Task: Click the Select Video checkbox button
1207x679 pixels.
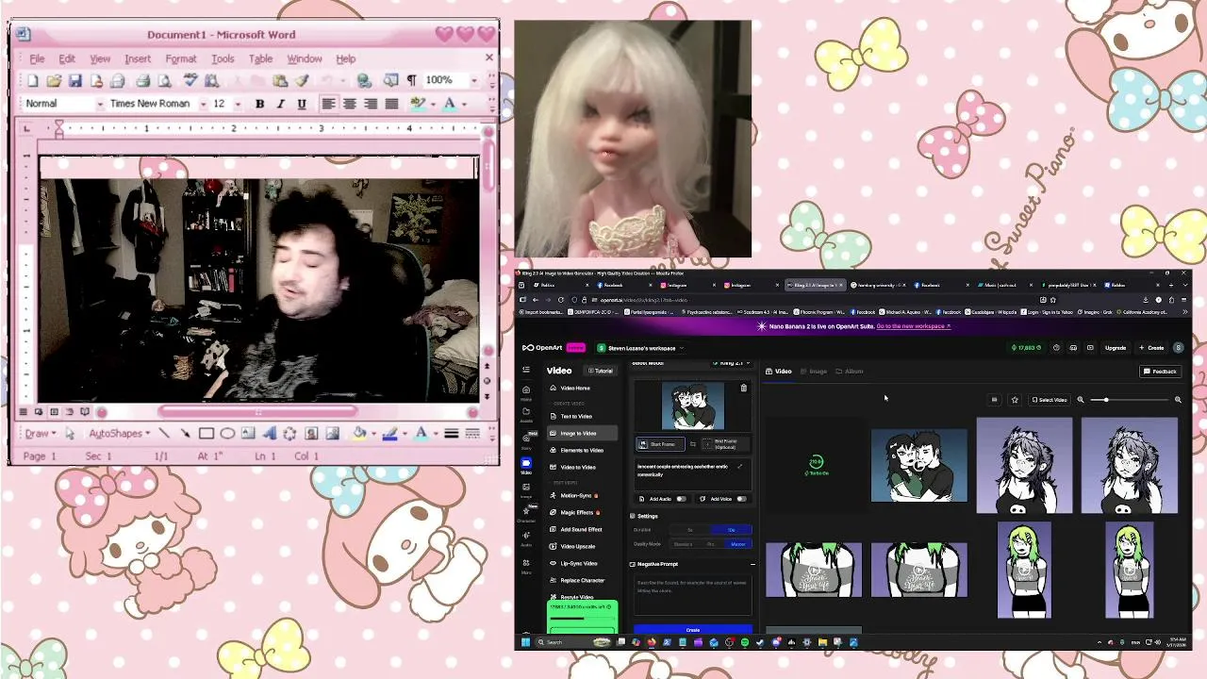Action: click(x=1049, y=400)
